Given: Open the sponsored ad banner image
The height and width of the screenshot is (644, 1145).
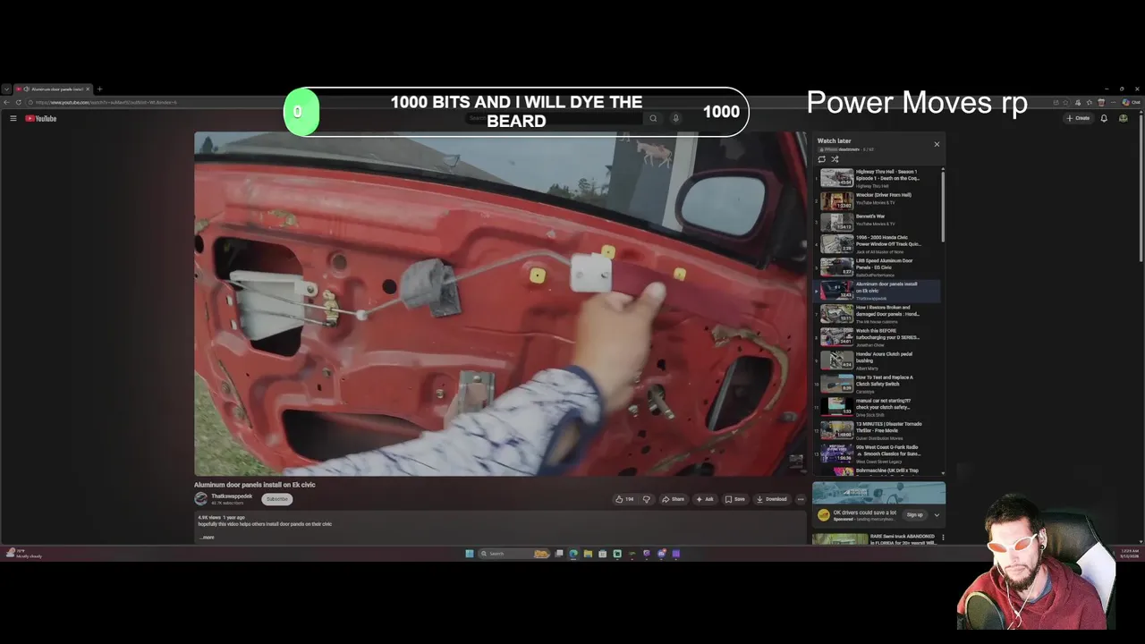Looking at the screenshot, I should (878, 493).
